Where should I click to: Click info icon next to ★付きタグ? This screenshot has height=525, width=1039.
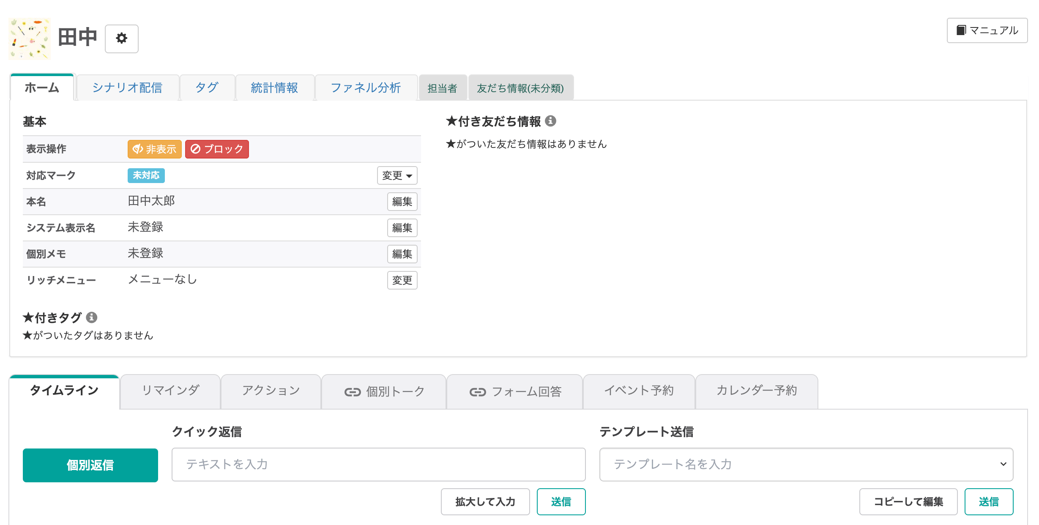pyautogui.click(x=92, y=317)
